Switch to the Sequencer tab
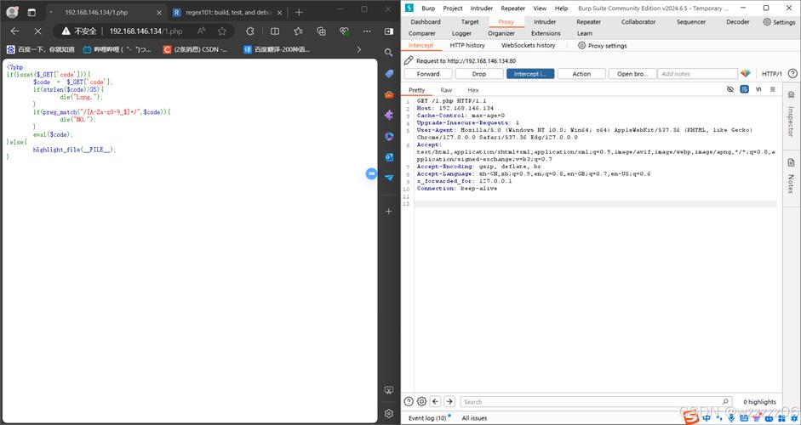 (691, 22)
